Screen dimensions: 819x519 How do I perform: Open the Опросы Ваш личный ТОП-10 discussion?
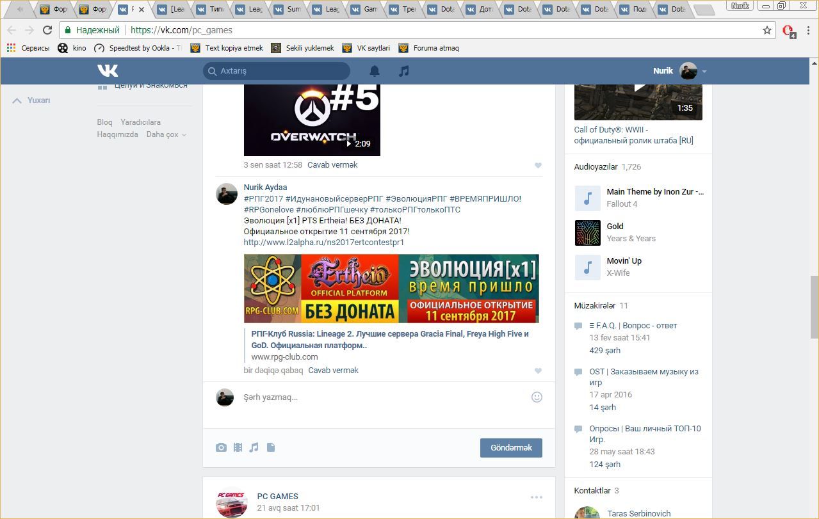[645, 434]
